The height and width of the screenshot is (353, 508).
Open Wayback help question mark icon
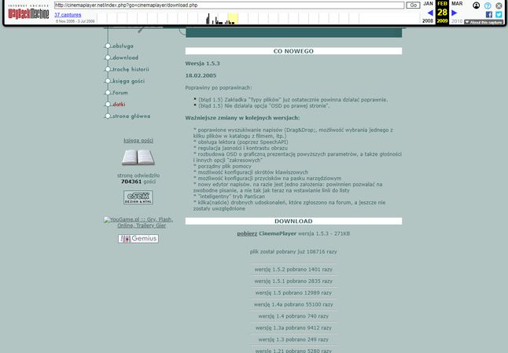[488, 6]
